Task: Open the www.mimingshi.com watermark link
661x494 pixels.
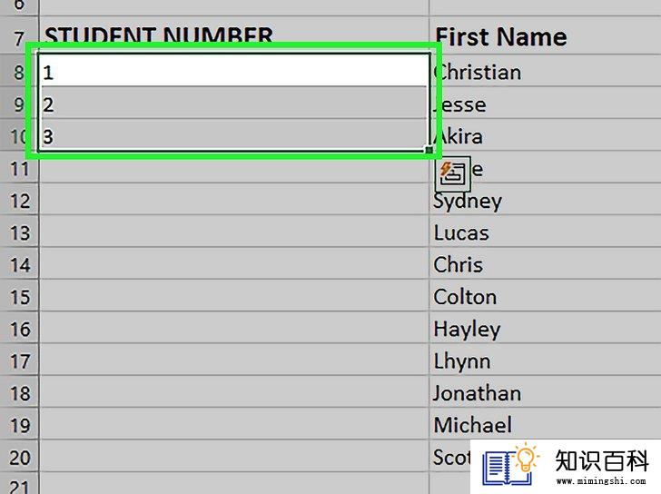Action: 601,481
